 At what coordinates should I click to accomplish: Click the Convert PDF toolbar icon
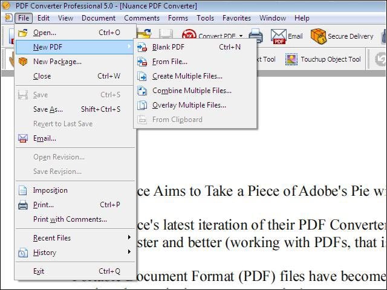[x=189, y=34]
